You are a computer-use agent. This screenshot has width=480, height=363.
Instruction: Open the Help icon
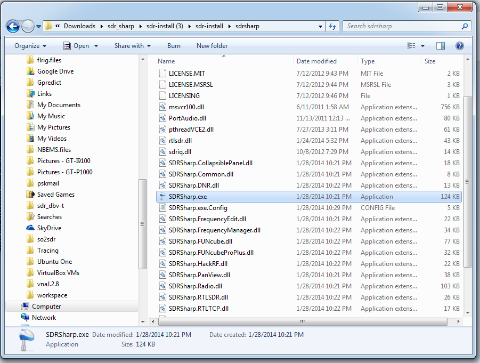pyautogui.click(x=460, y=46)
